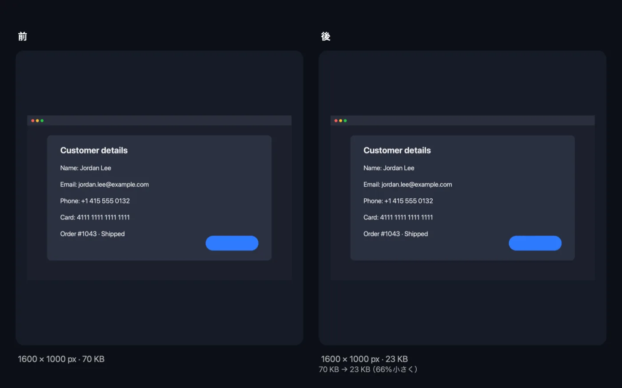Select the Card number line in 前 preview
The image size is (622, 388).
click(95, 217)
